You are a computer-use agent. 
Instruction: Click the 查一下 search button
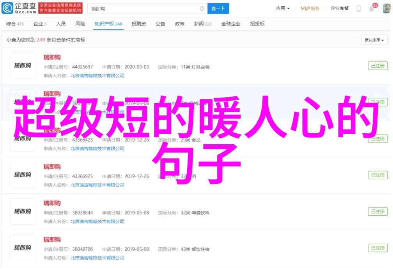coord(218,9)
